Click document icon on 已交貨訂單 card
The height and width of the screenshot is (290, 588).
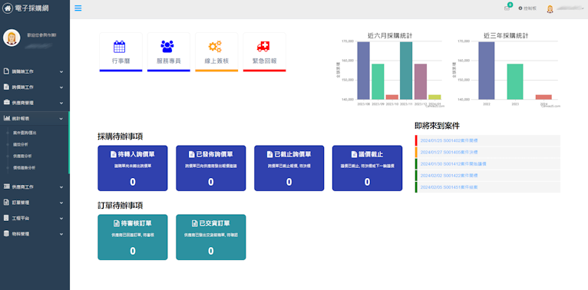(x=194, y=223)
